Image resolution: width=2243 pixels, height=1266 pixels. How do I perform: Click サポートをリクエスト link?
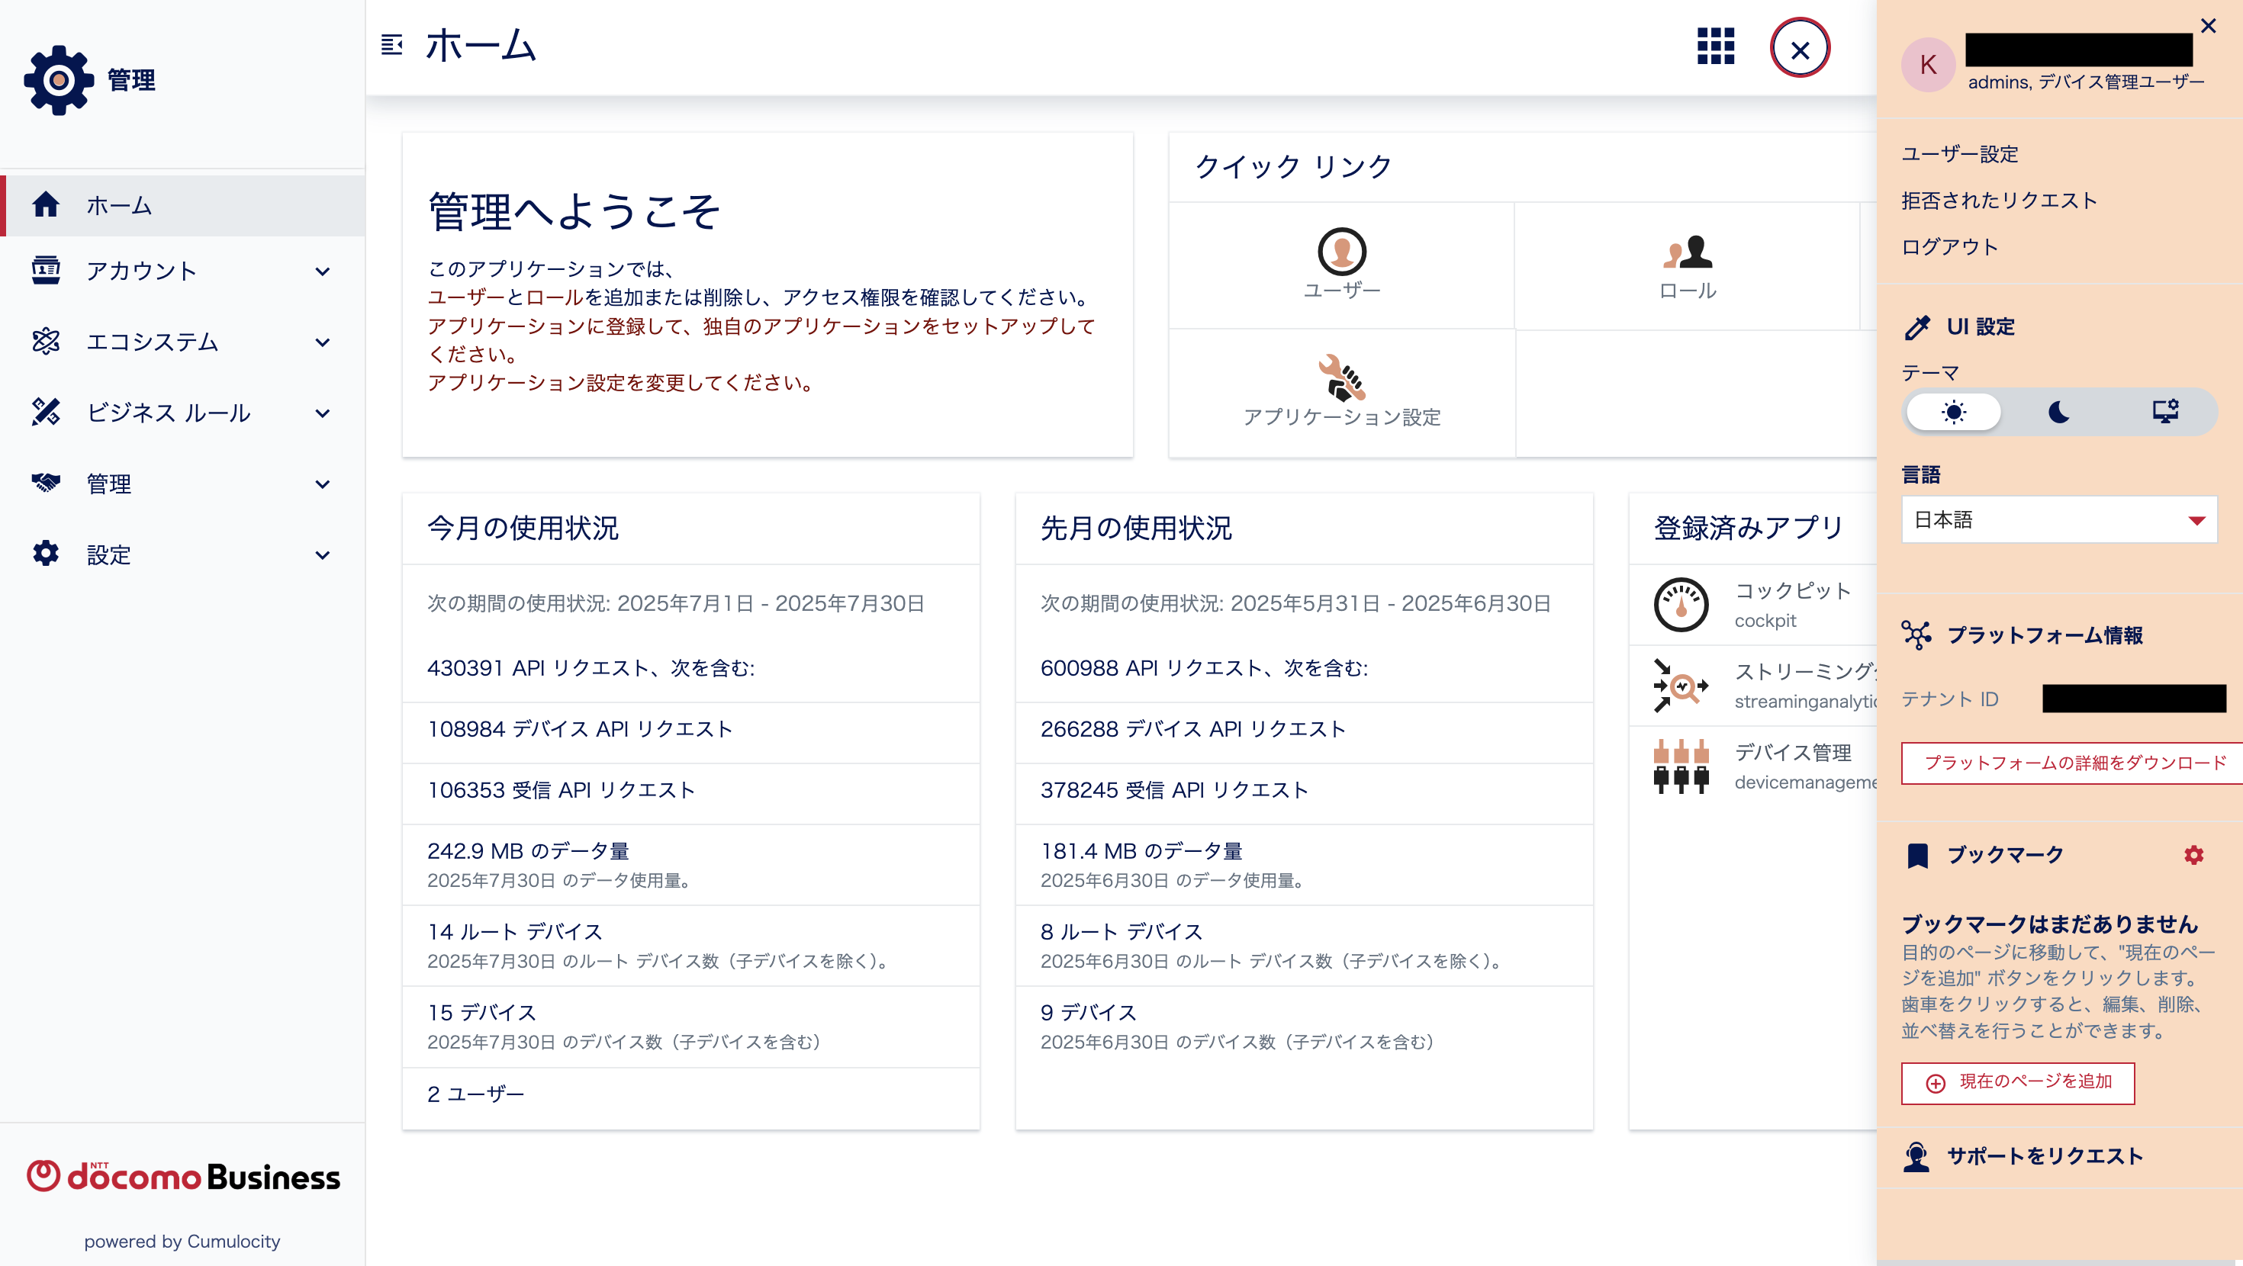pos(2045,1156)
